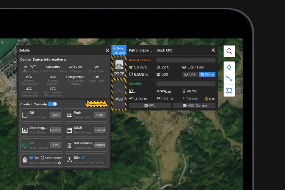Select the M30 aircraft thumbnail
The width and height of the screenshot is (285, 190).
119,95
